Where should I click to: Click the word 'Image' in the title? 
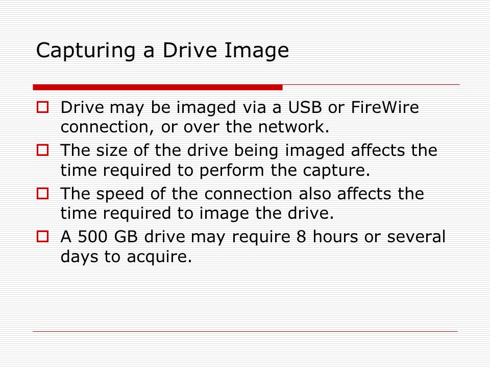[257, 51]
